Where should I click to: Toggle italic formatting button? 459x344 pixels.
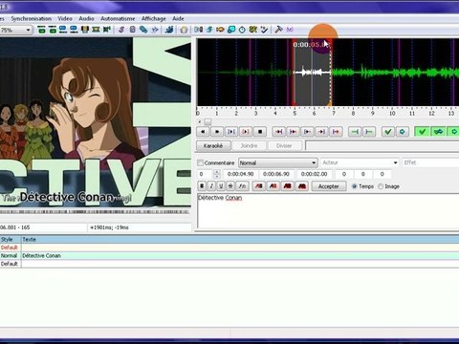211,186
